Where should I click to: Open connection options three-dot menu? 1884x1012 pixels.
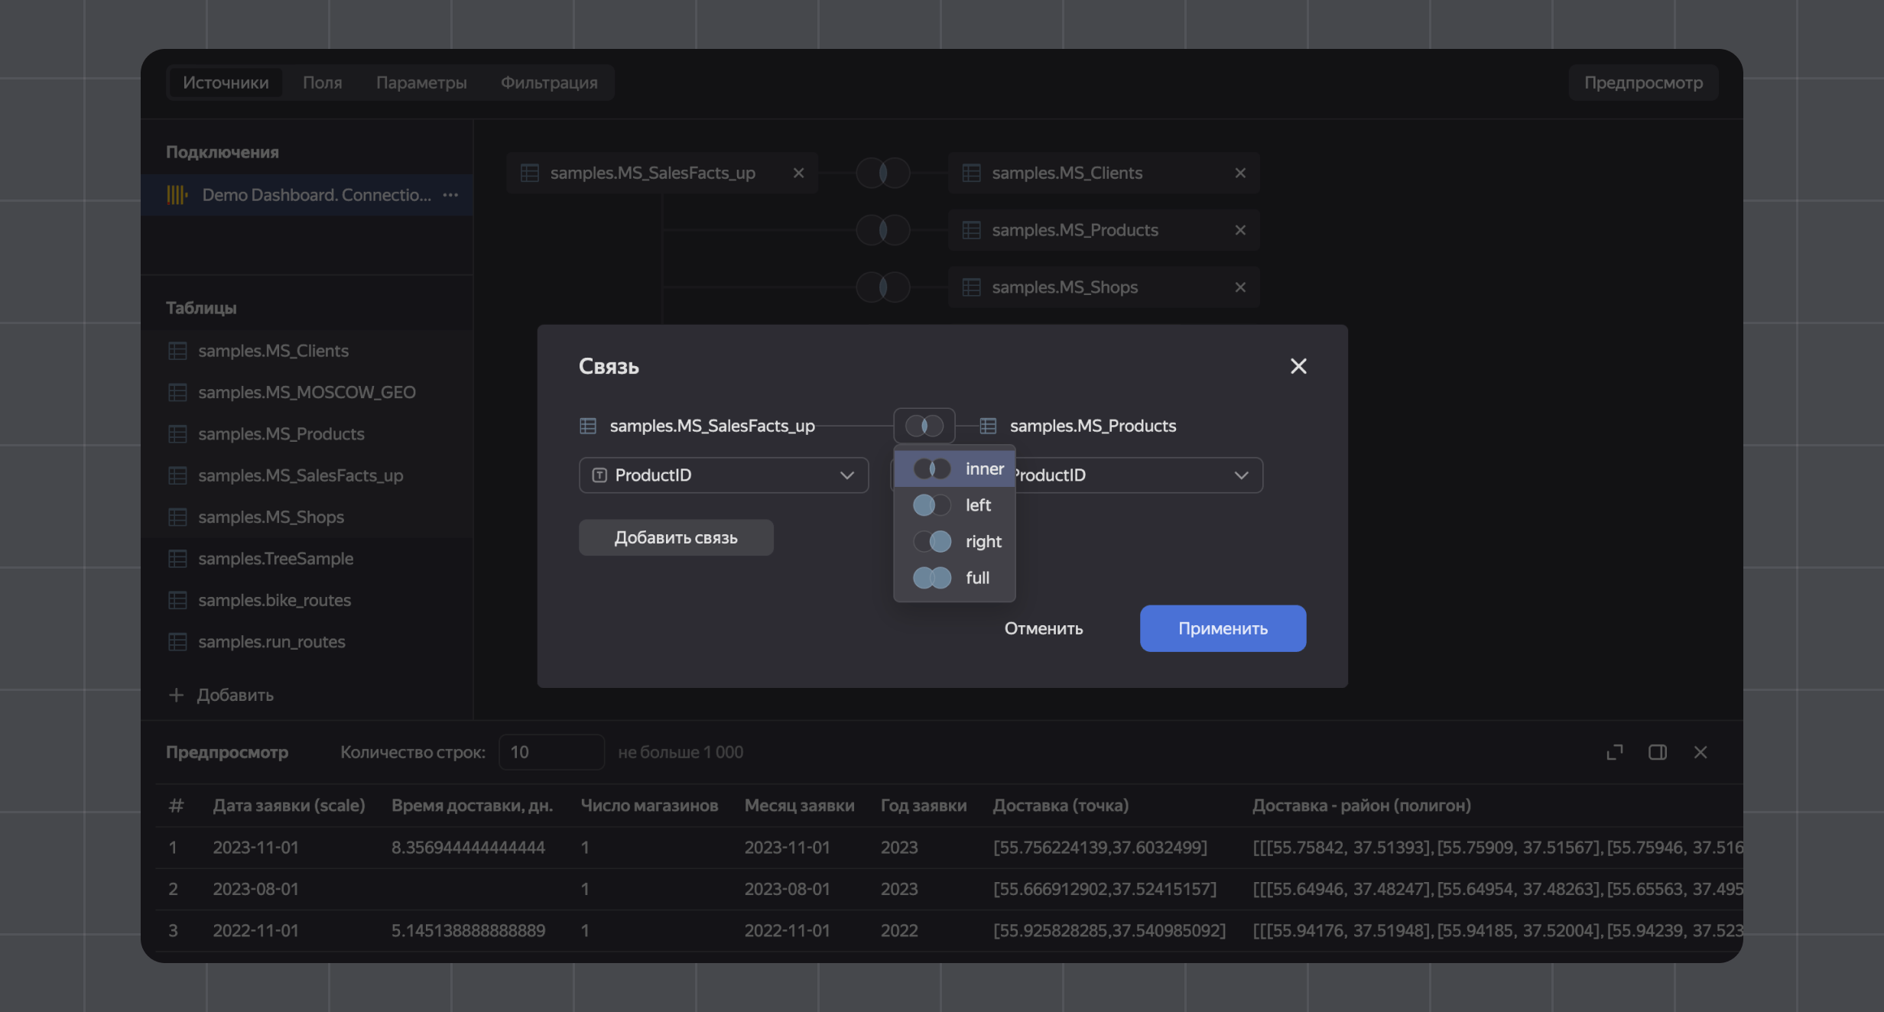[x=450, y=195]
